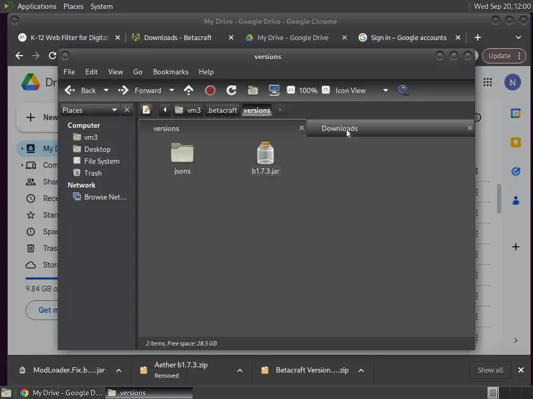Viewport: 533px width, 399px height.
Task: Open the Bookmarks menu
Action: pos(171,72)
